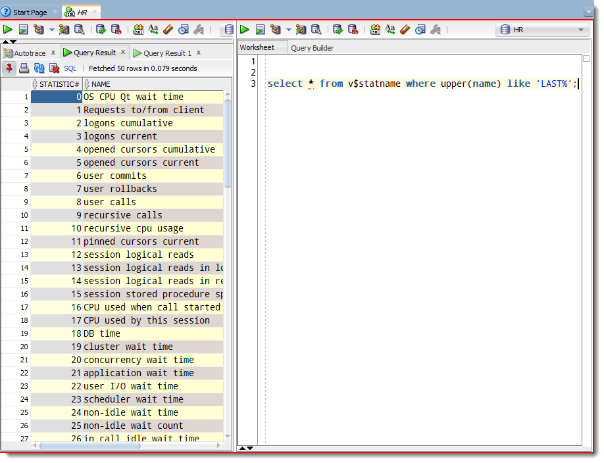
Task: Click the small square beside the worksheet editor
Action: tap(586, 59)
